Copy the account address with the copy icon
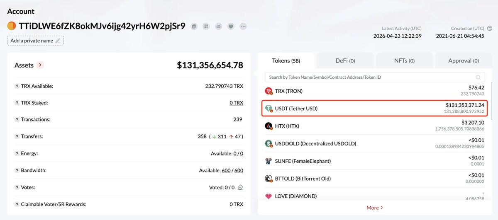Screen dimensions: 498x220 pyautogui.click(x=194, y=27)
